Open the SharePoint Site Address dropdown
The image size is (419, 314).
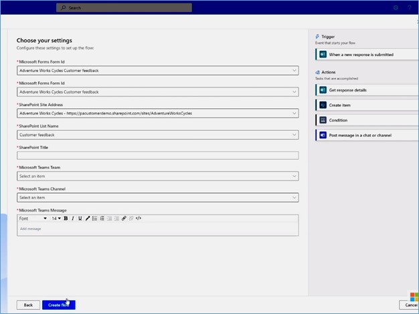point(158,113)
